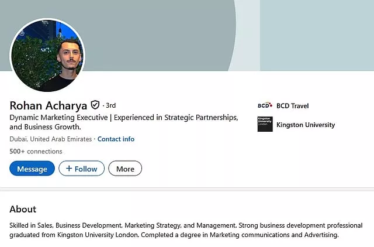This screenshot has width=374, height=247.
Task: Open Rohan Acharya's profile photo
Action: point(47,55)
